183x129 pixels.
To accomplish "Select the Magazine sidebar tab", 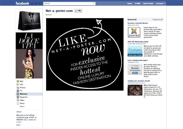I will [x=24, y=97].
